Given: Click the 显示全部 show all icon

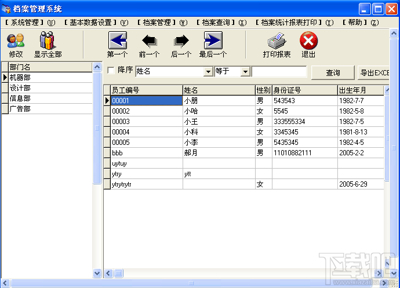Looking at the screenshot, I should (x=48, y=41).
